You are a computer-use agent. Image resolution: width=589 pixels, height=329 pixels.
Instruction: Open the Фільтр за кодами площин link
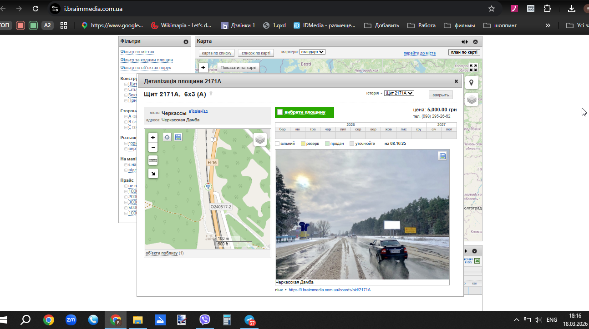click(147, 60)
